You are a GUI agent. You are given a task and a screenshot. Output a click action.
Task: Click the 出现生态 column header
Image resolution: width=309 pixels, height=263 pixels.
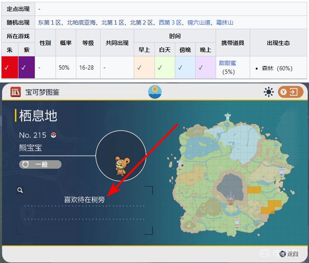(x=278, y=43)
